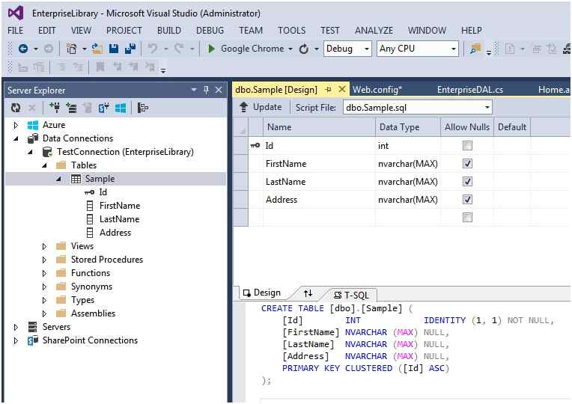Click the Windows Azure connect icon
This screenshot has width=572, height=404.
click(121, 108)
